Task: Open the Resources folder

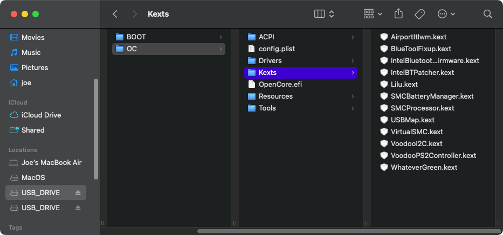Action: [x=301, y=96]
